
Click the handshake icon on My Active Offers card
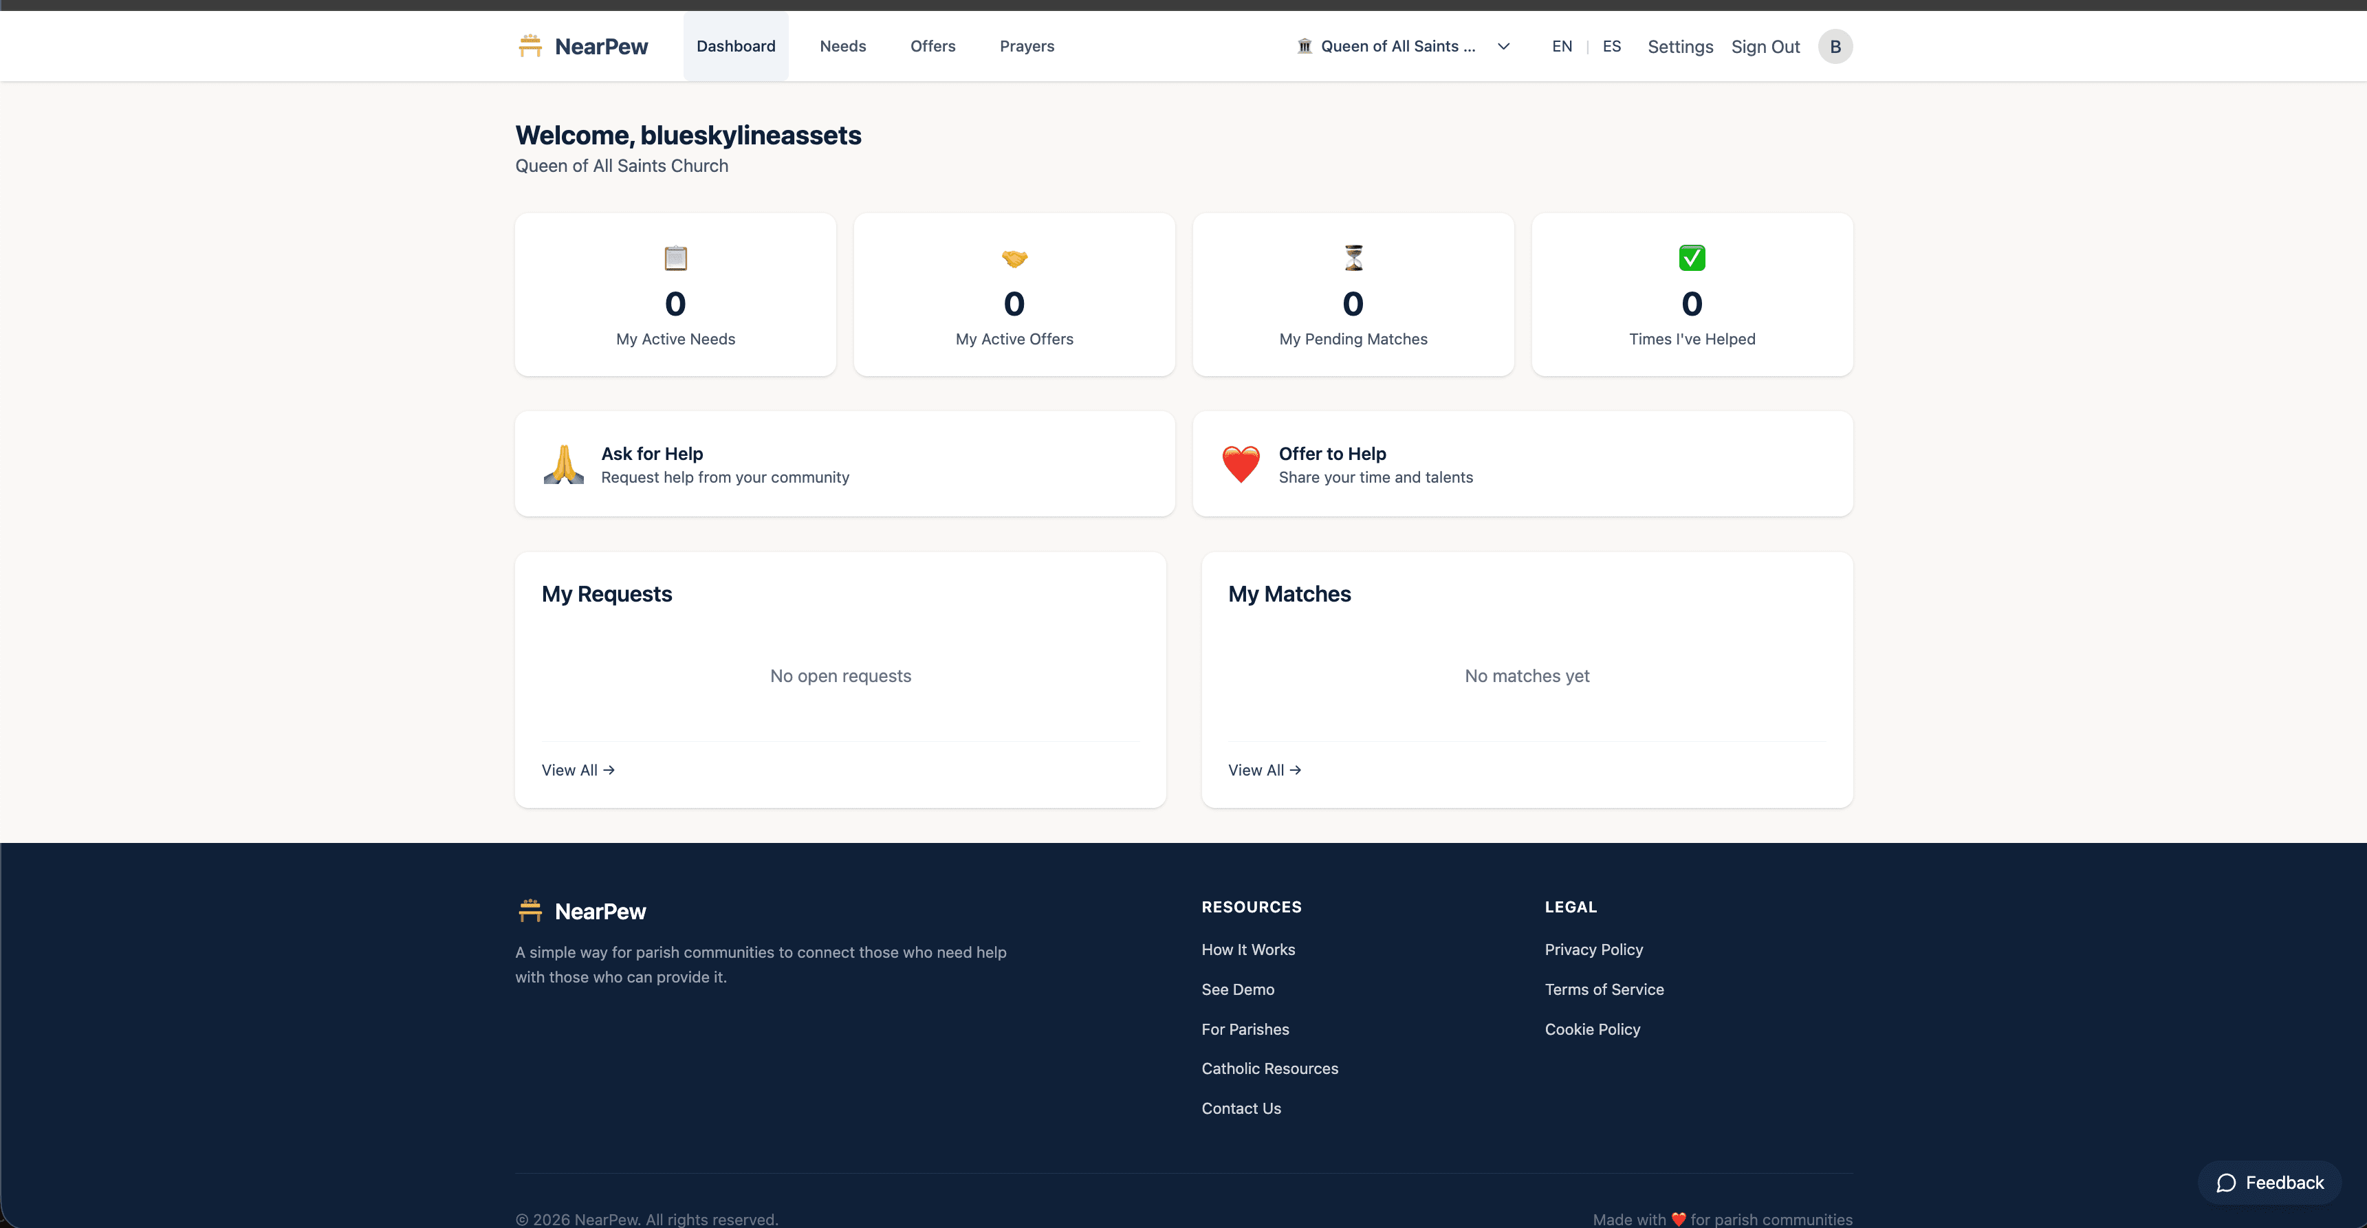click(x=1014, y=258)
